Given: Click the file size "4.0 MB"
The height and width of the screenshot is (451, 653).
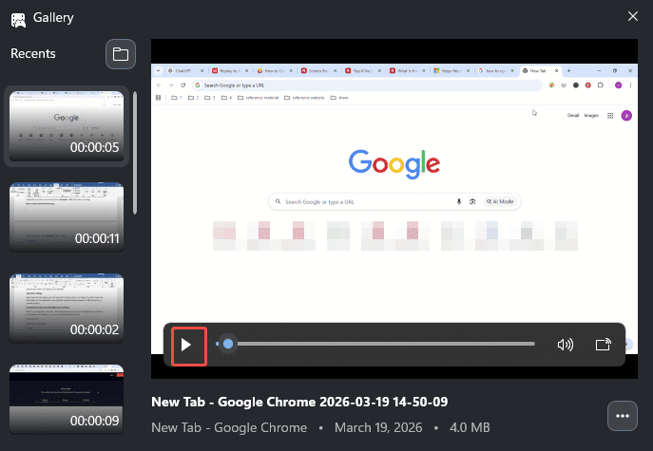Looking at the screenshot, I should coord(470,427).
